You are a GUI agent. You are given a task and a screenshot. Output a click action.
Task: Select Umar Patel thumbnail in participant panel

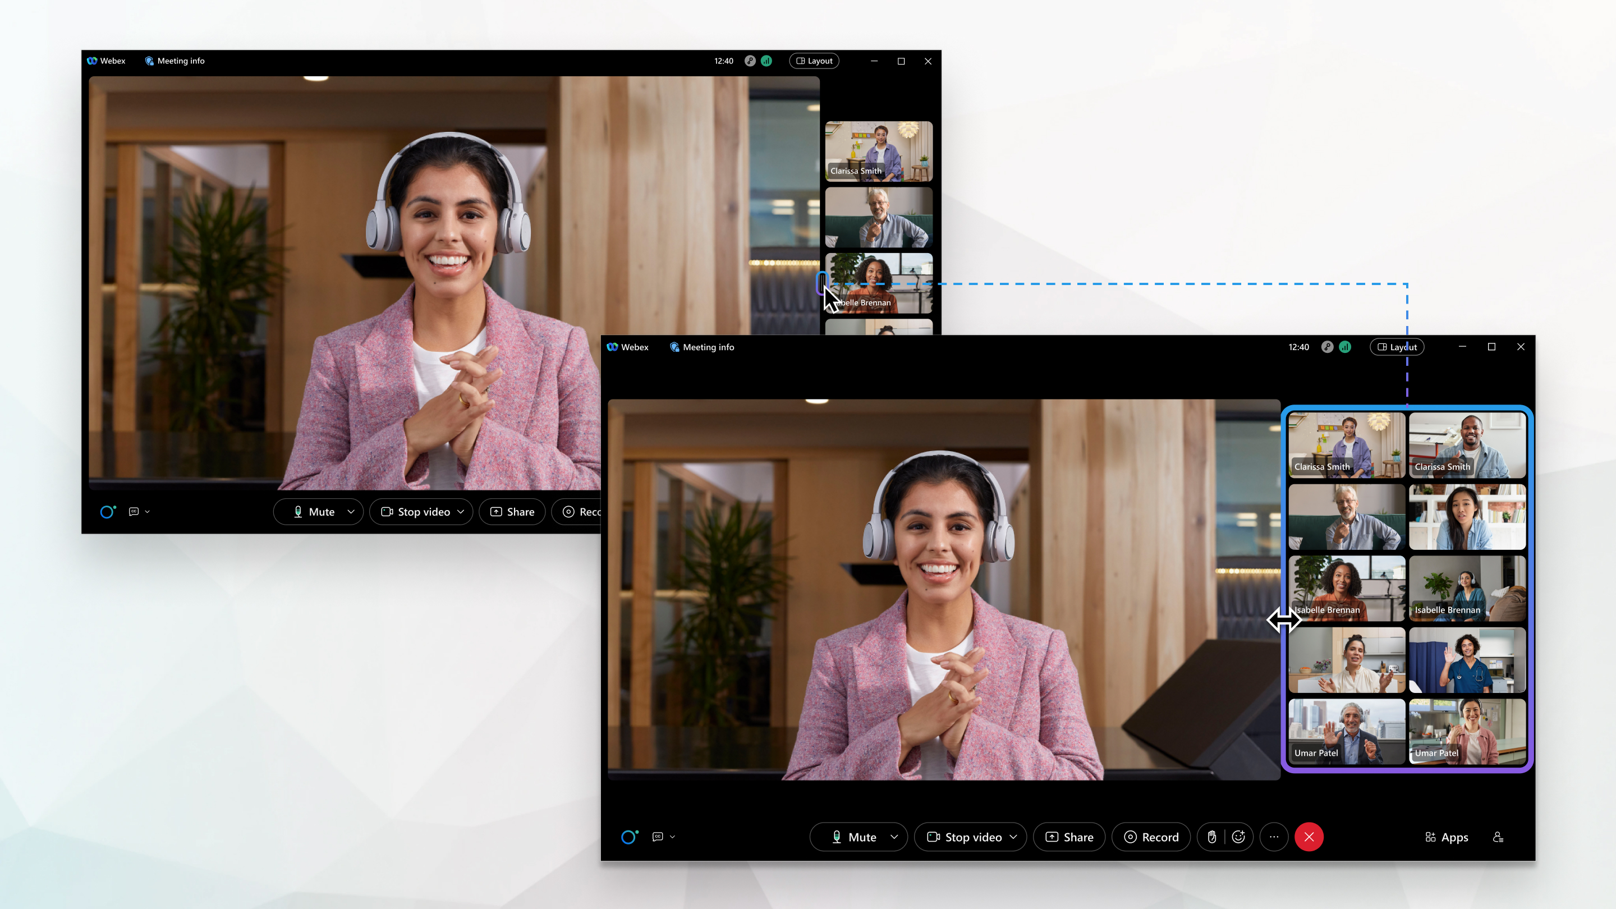click(1343, 732)
